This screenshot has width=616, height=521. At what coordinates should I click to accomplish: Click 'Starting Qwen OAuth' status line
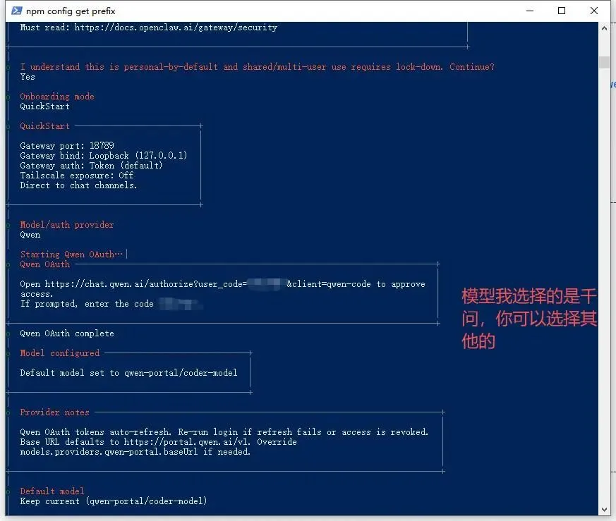[71, 255]
